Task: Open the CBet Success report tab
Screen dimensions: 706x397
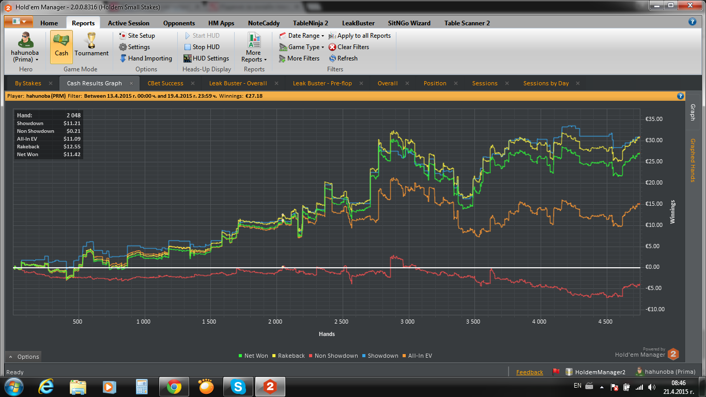Action: tap(165, 83)
